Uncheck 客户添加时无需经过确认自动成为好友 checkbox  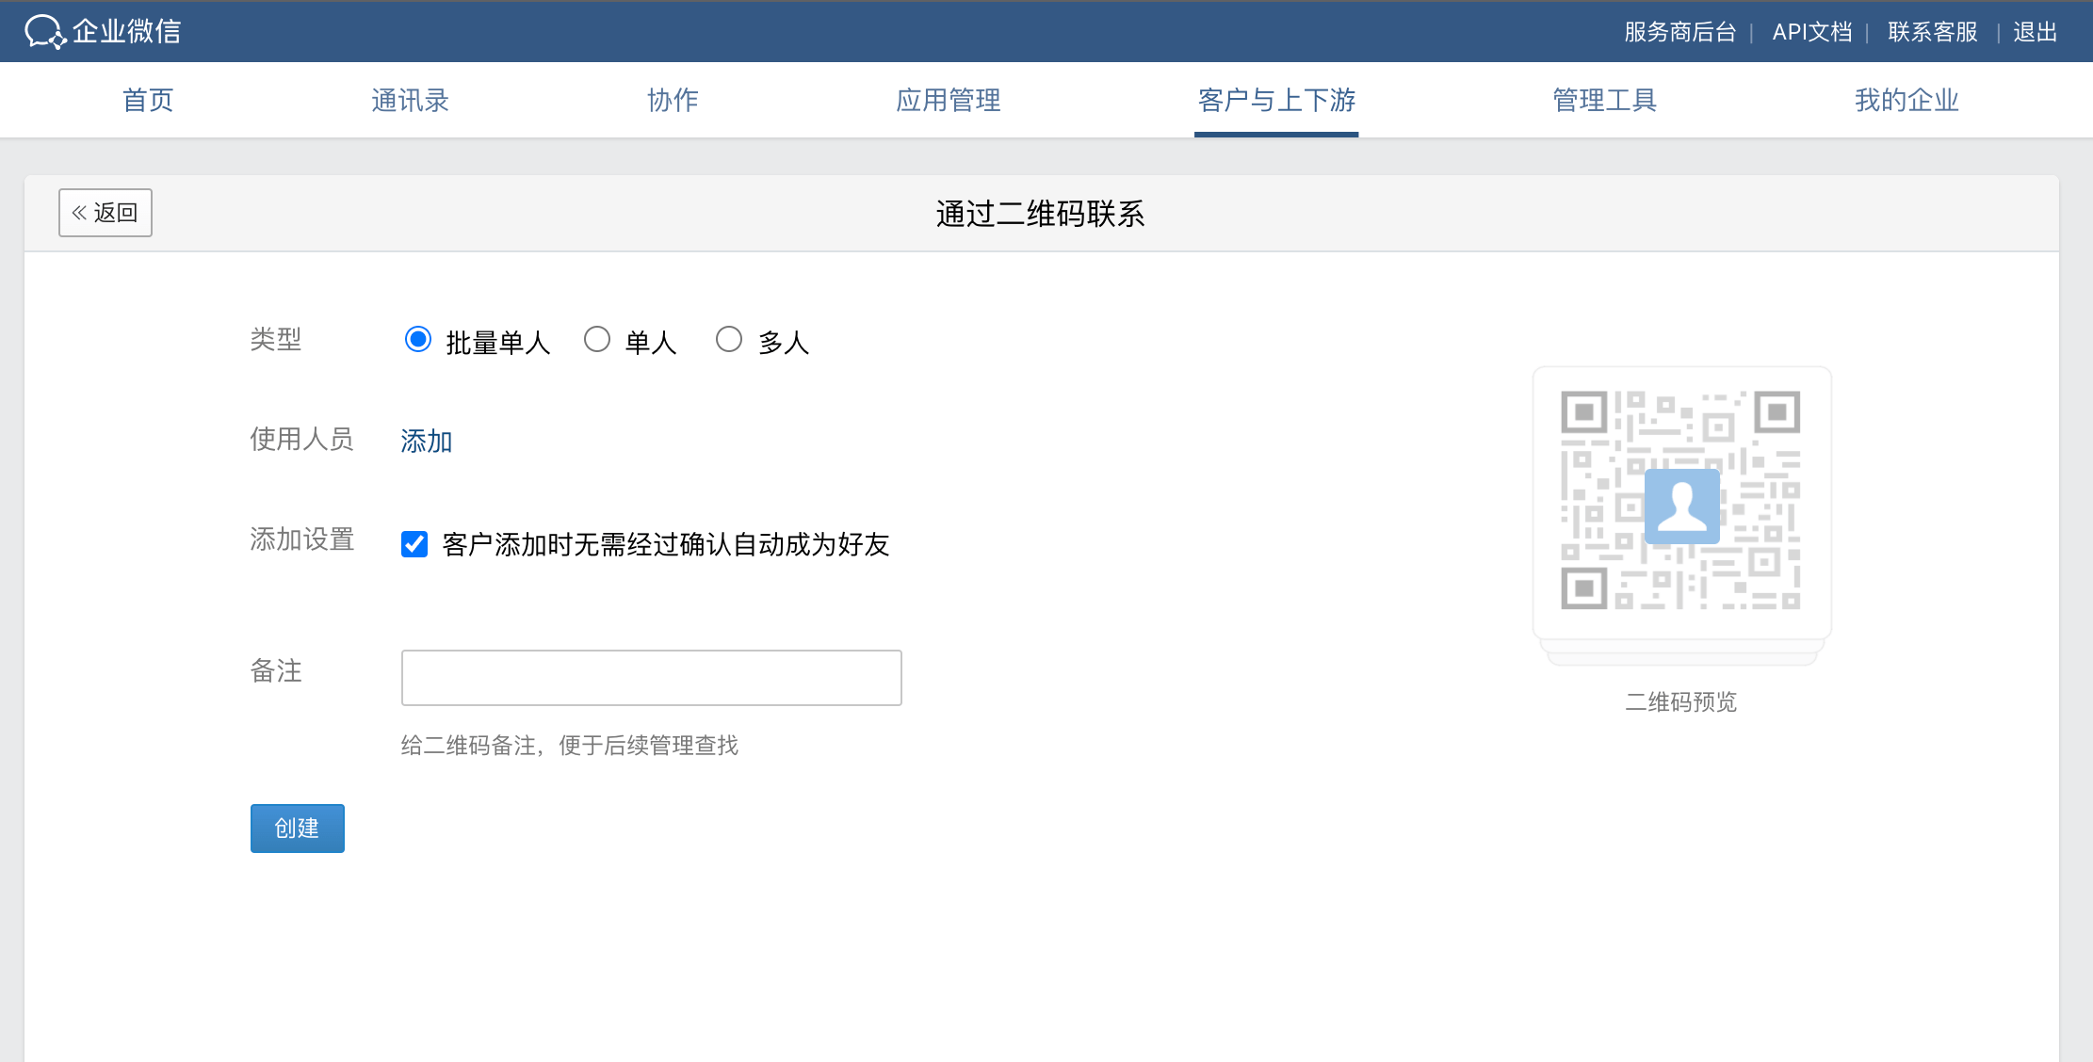[x=414, y=544]
